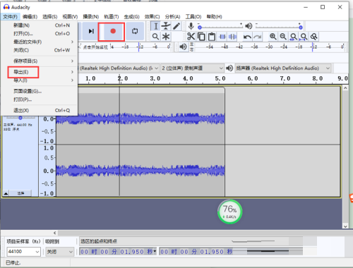This screenshot has width=353, height=268.
Task: Select the Draw pencil tool
Action: click(x=176, y=26)
